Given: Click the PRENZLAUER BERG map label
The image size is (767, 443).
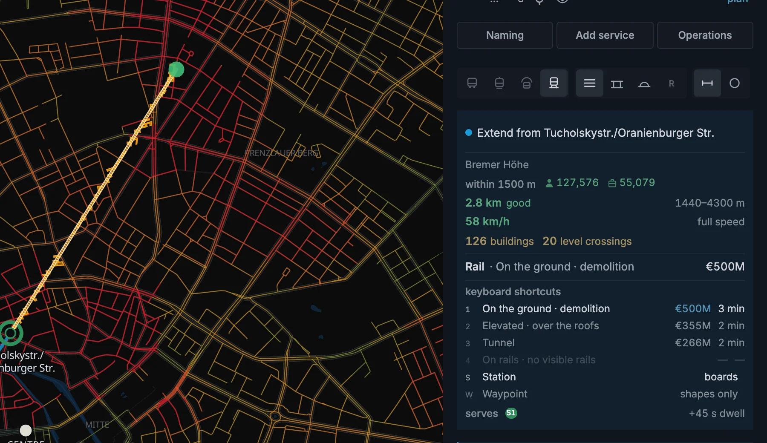Looking at the screenshot, I should point(282,153).
